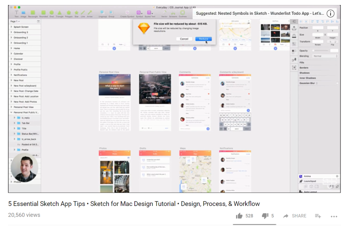Screen dimensions: 346x228
Task: Open the Symbol dropdown in toolbar
Action: pos(139,13)
